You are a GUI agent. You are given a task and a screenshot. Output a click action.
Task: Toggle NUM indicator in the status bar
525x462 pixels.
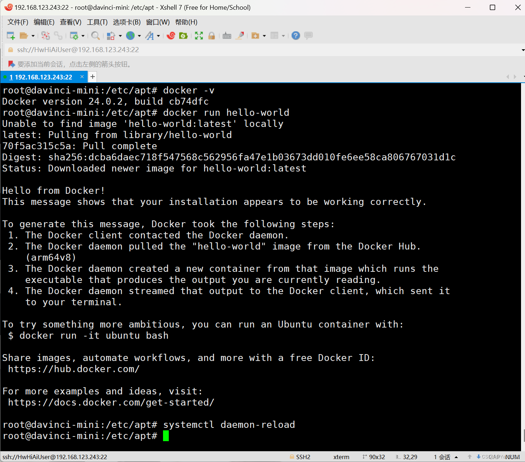[x=512, y=457]
